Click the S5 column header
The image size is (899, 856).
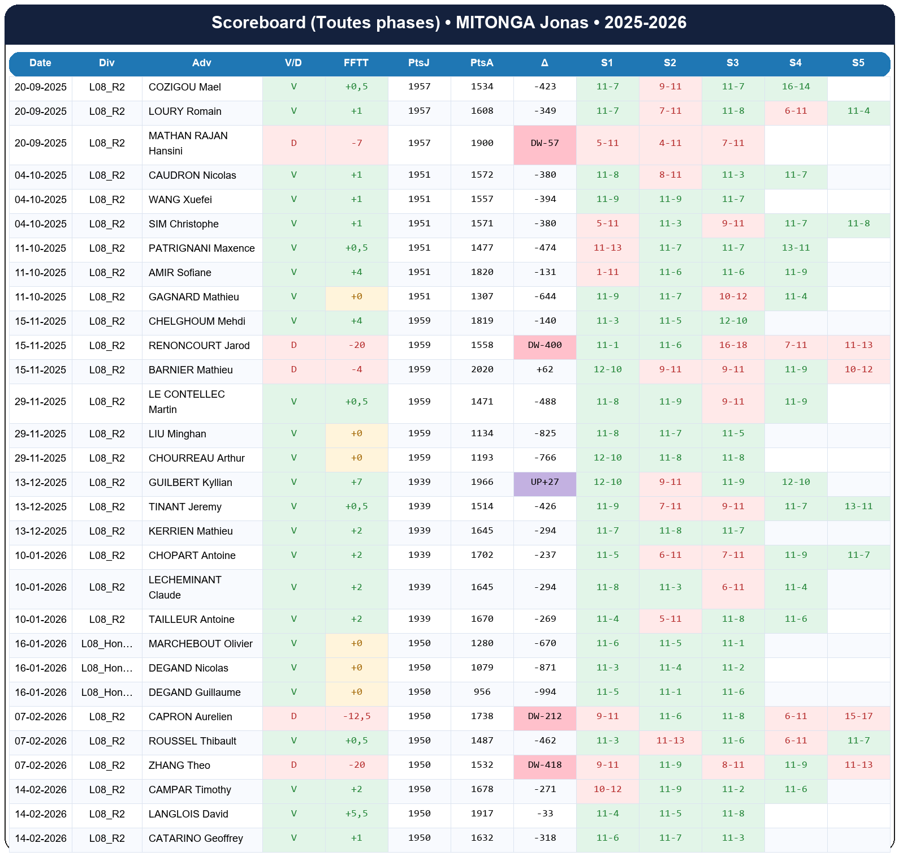(x=858, y=63)
